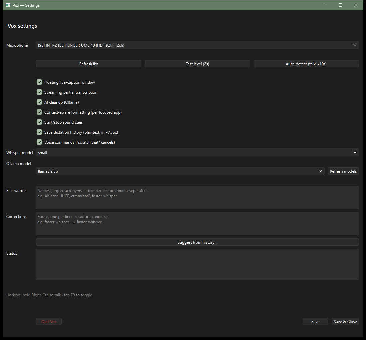Click Refresh list button

coord(89,64)
